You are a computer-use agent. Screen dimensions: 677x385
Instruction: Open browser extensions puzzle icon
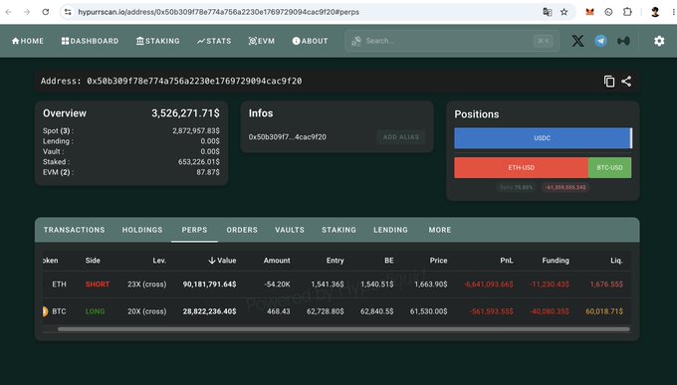point(627,12)
